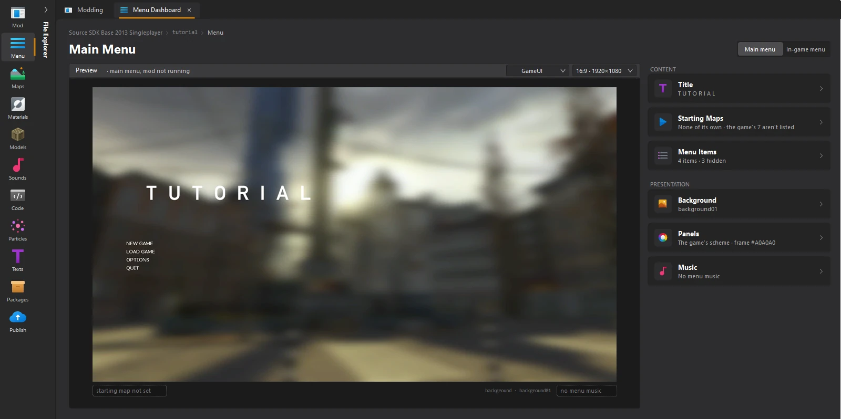Viewport: 841px width, 419px height.
Task: Click the 'starting map not set' button
Action: coord(129,391)
